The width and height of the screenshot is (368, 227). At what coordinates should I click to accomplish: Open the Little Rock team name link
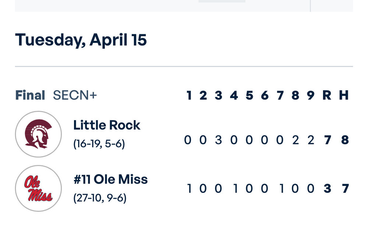(x=107, y=125)
